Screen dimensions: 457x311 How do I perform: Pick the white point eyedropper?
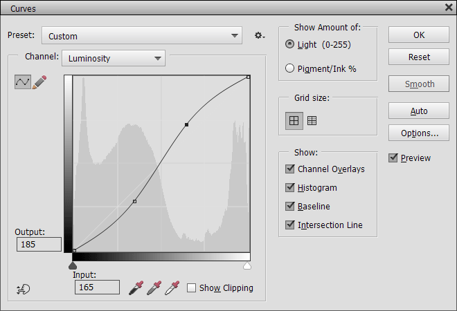[172, 288]
